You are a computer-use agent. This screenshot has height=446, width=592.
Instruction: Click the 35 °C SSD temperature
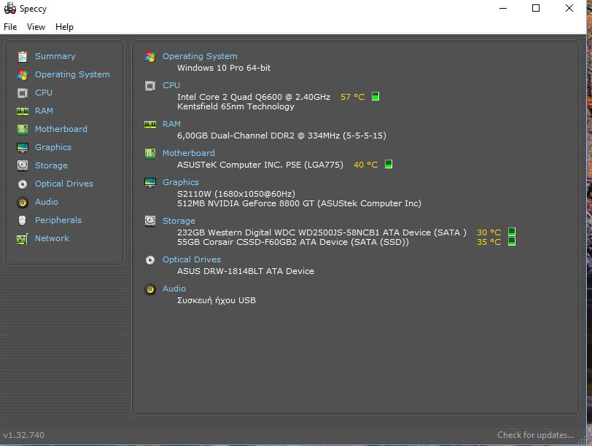tap(489, 242)
